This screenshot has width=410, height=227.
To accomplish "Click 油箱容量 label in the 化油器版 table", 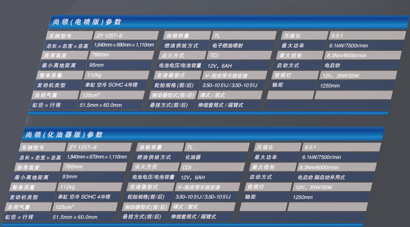I will (150, 147).
